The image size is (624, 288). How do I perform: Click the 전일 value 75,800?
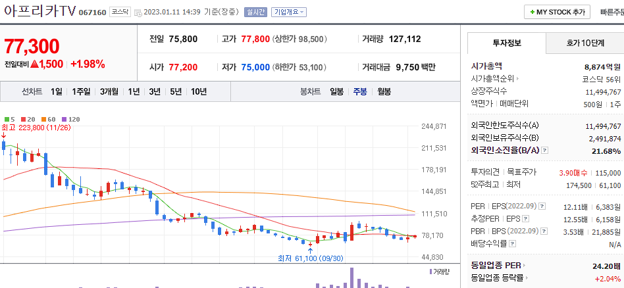(183, 39)
